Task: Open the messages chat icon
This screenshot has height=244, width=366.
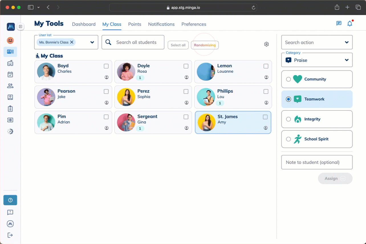Action: (x=339, y=24)
